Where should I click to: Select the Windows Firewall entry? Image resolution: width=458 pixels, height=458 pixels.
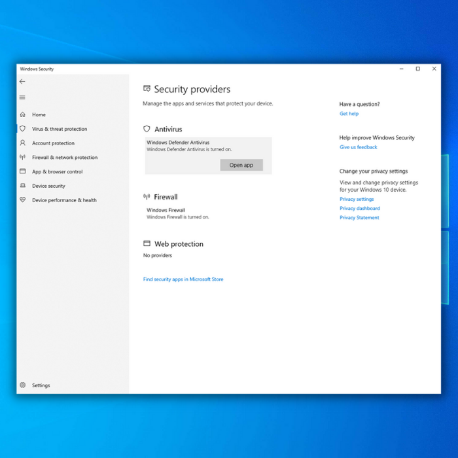pos(177,213)
